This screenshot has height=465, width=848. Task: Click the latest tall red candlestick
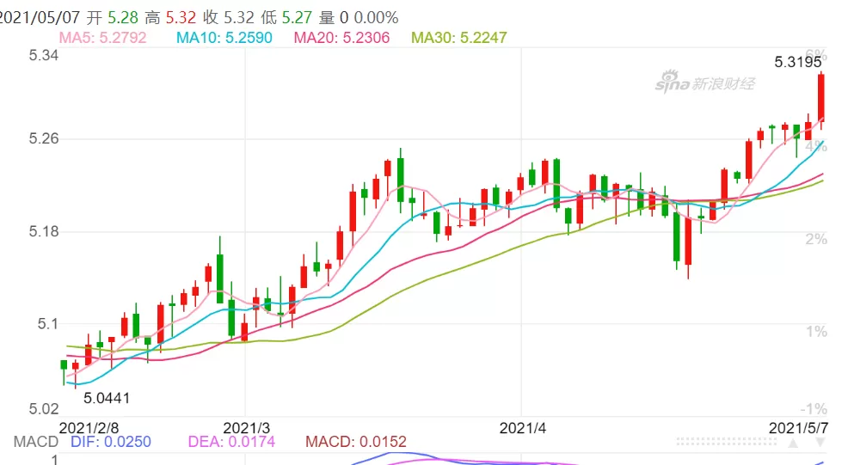coord(821,100)
